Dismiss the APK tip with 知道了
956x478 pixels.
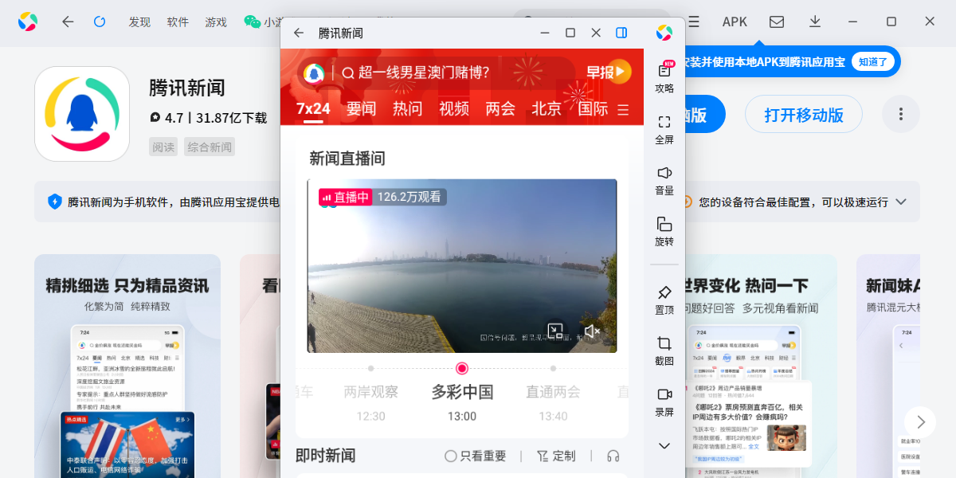click(874, 61)
